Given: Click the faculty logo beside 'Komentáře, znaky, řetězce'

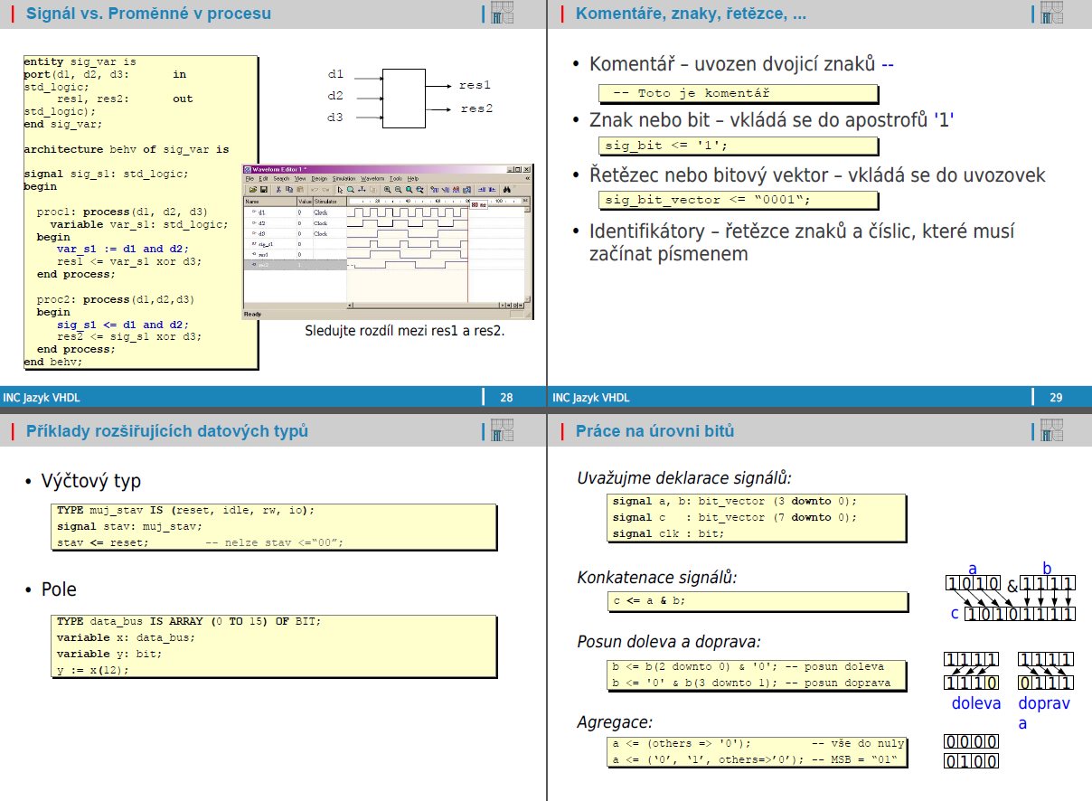Looking at the screenshot, I should (x=1051, y=14).
